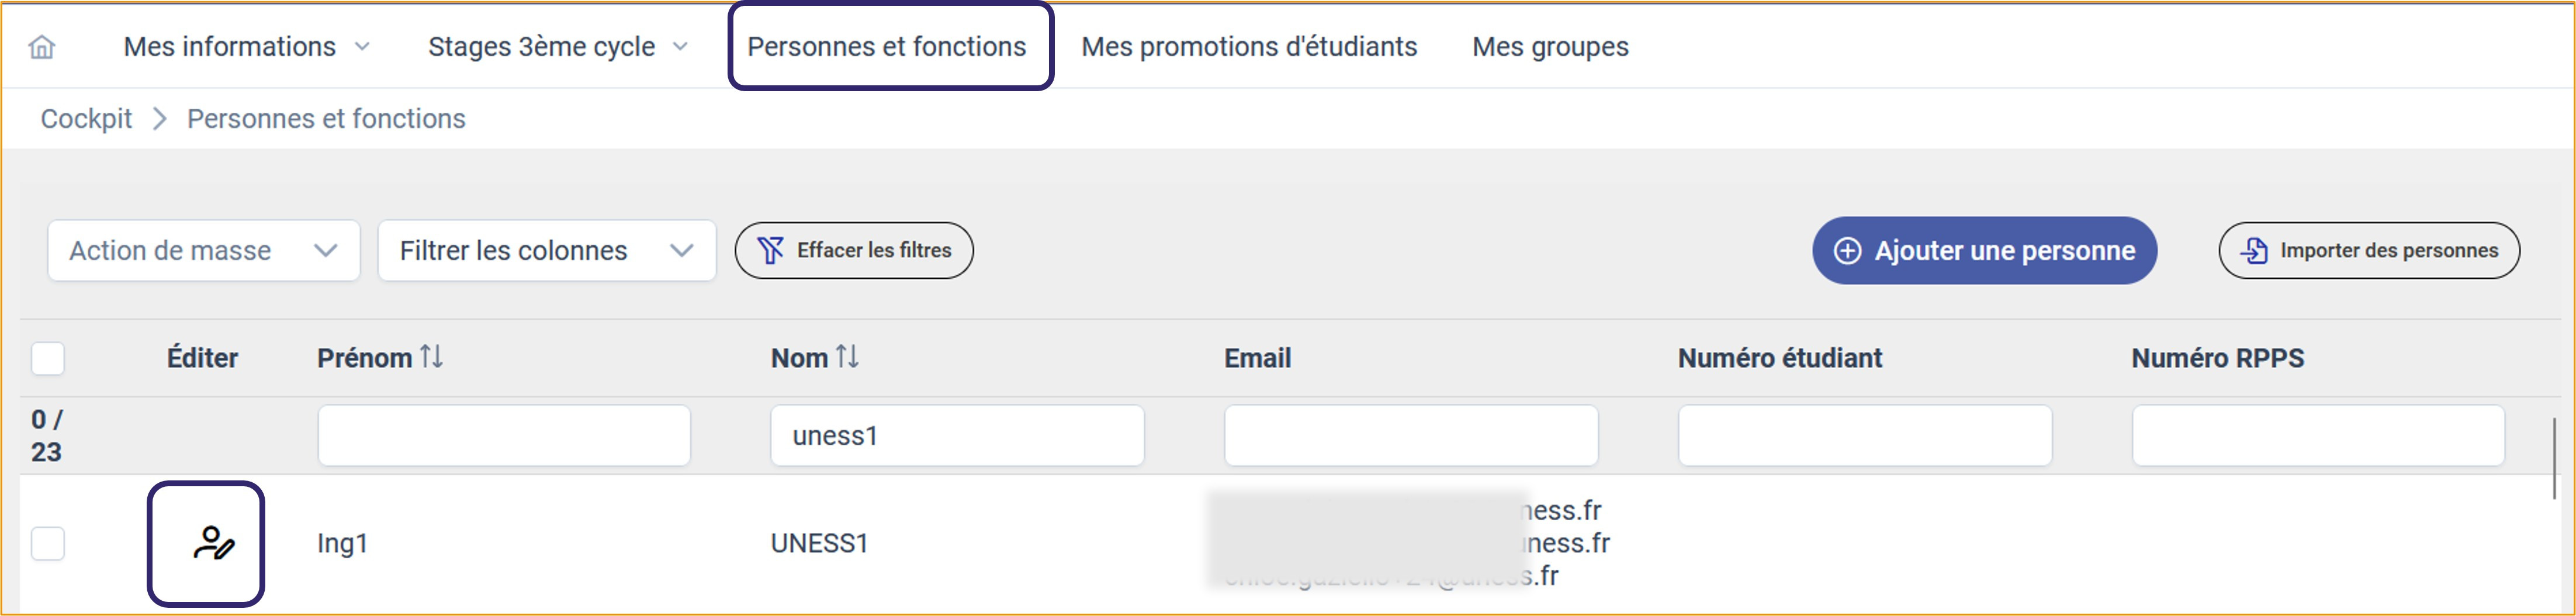Click the Cockpit breadcrumb link
This screenshot has width=2576, height=616.
[86, 119]
